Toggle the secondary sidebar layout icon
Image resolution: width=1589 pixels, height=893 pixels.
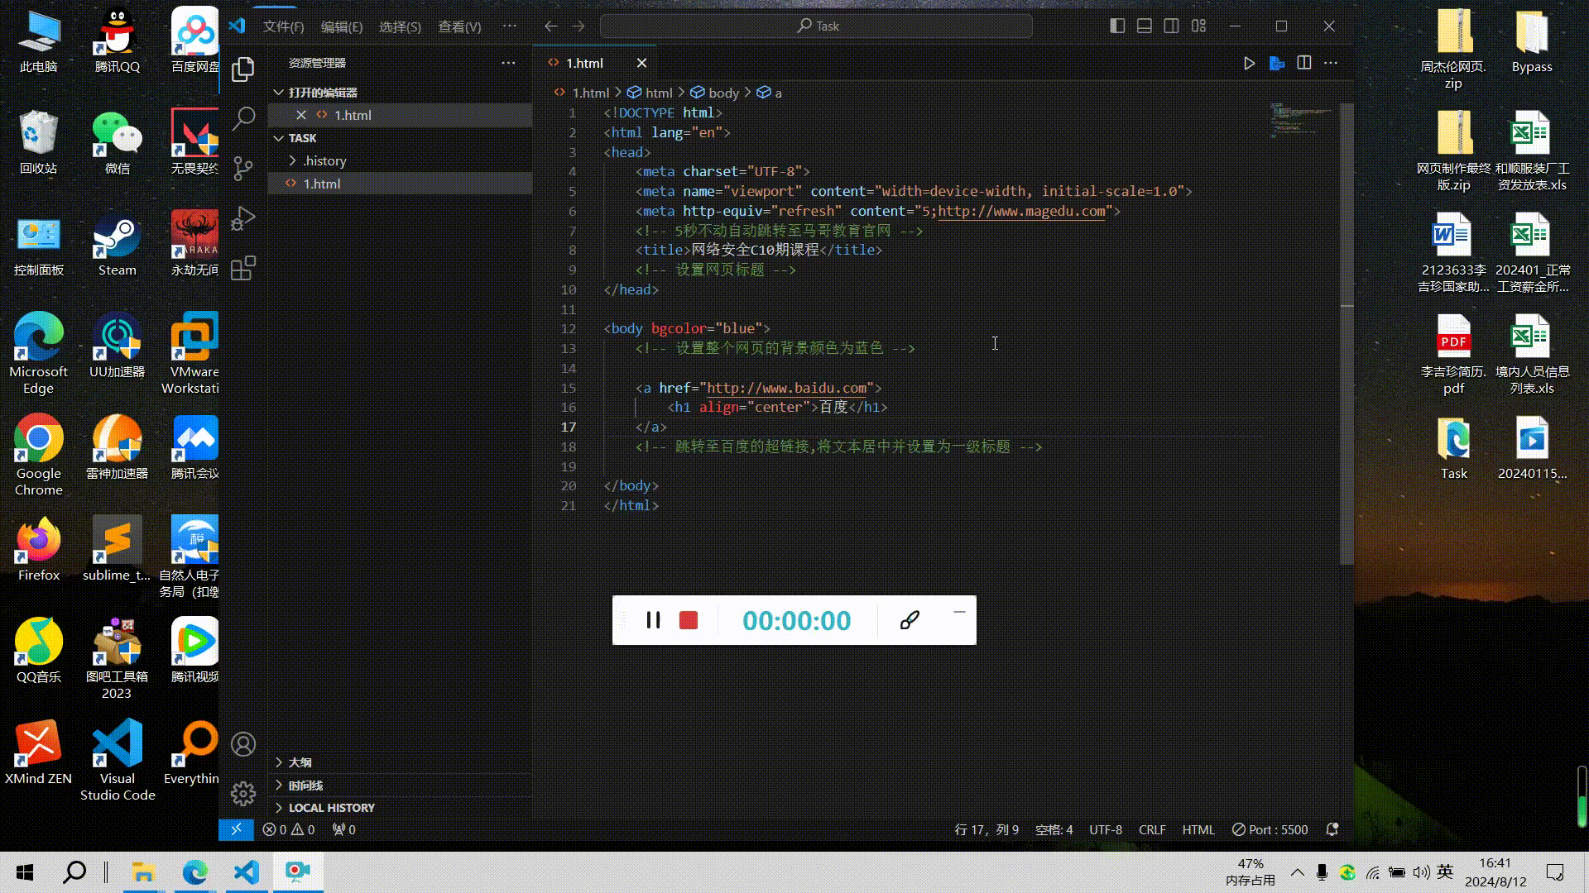point(1172,26)
